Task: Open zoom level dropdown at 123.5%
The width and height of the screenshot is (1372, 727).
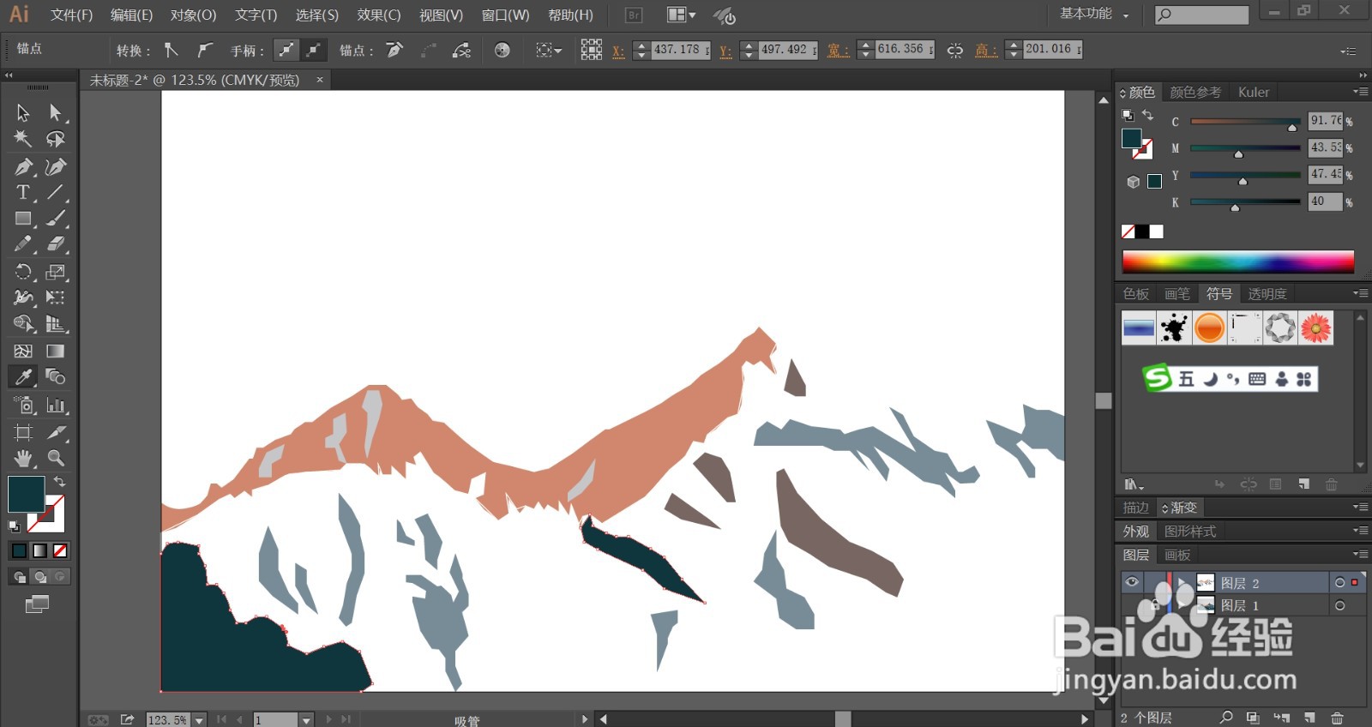Action: (199, 720)
